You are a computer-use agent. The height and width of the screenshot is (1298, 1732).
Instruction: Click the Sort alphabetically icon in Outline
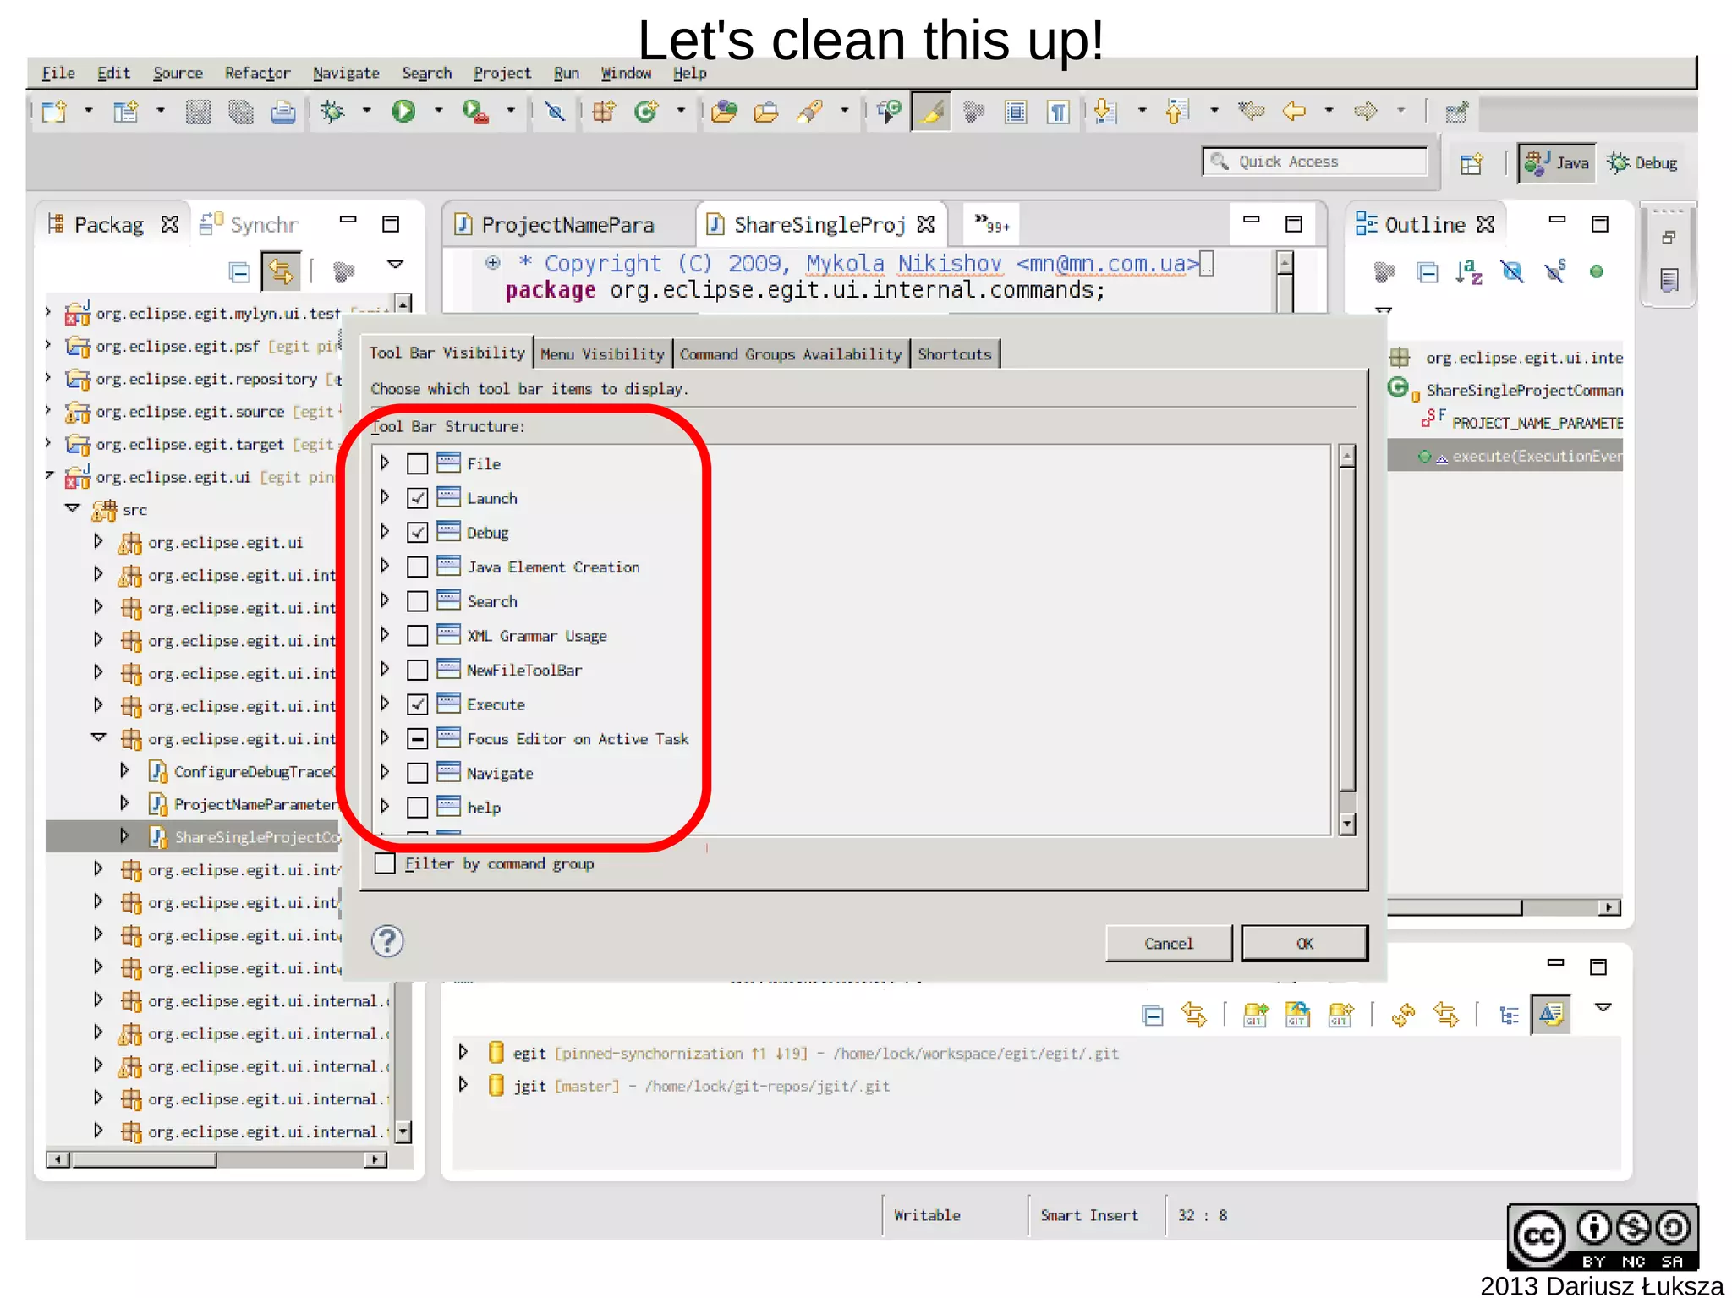tap(1469, 271)
